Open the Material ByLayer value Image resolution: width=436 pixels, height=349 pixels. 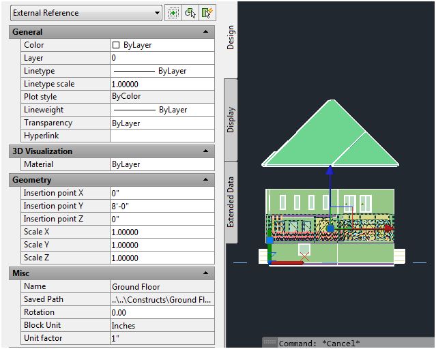162,164
